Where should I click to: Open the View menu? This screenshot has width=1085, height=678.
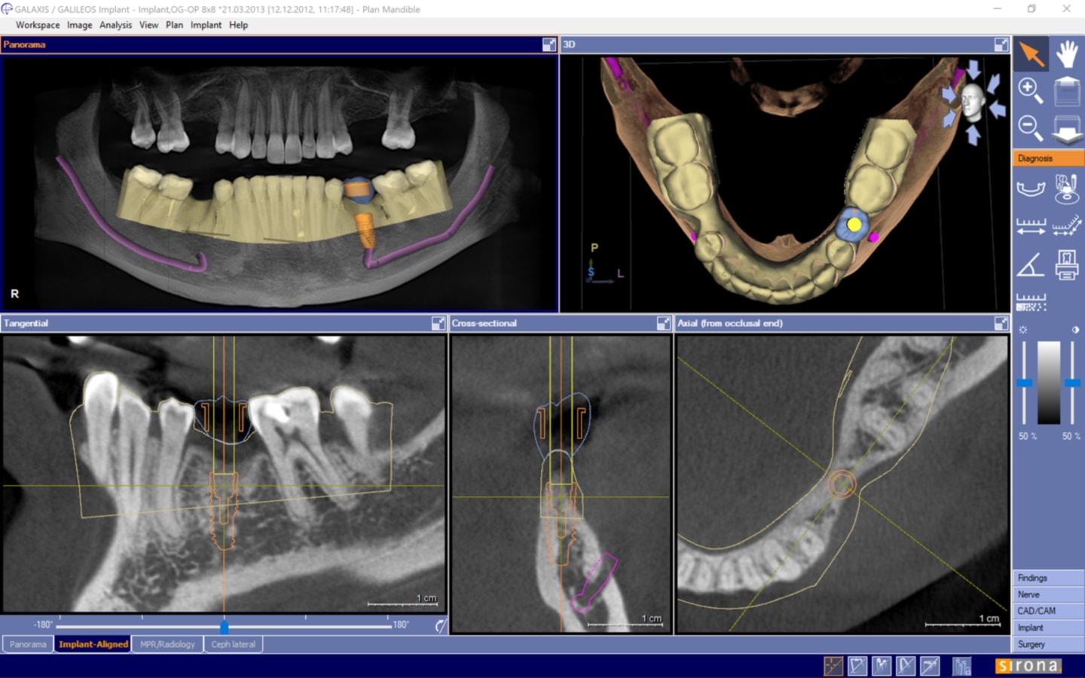pyautogui.click(x=148, y=25)
